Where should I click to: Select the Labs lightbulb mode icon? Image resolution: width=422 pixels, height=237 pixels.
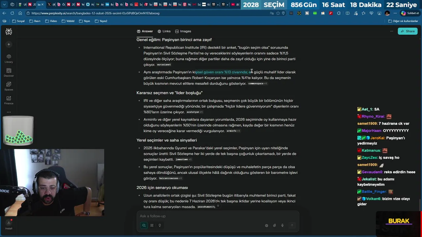(x=160, y=225)
